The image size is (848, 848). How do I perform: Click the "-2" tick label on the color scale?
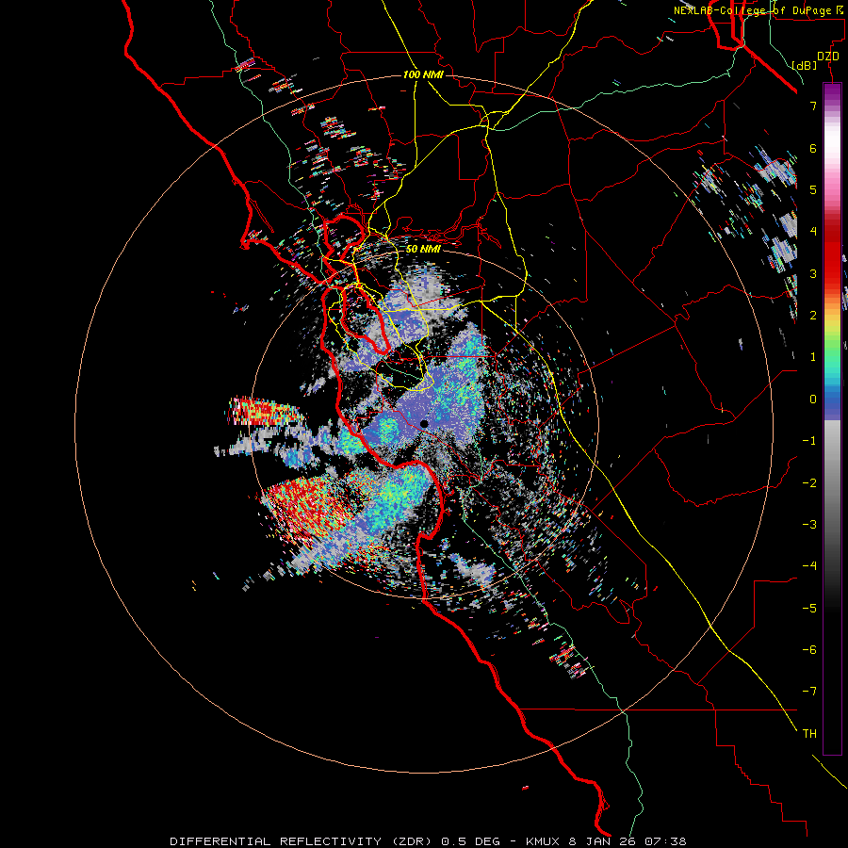(809, 483)
